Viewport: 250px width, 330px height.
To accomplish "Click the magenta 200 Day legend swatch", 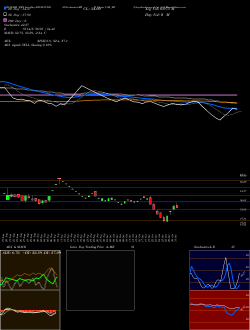I will click(5, 20).
